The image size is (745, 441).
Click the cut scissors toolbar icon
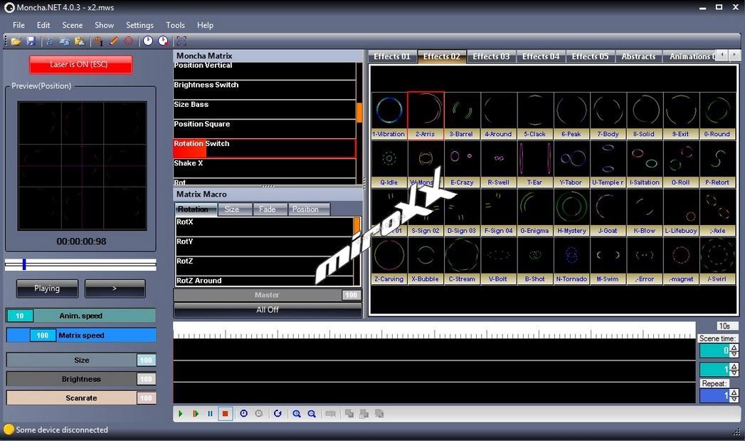(49, 41)
